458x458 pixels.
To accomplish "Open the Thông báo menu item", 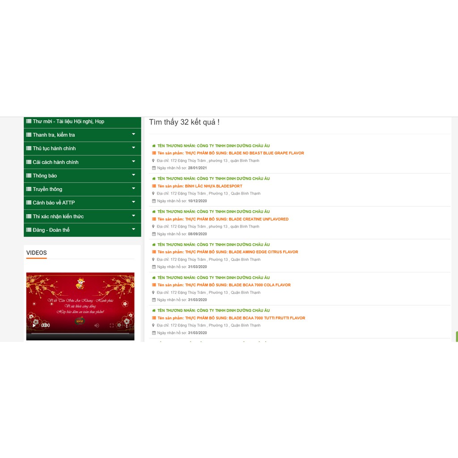I will (x=82, y=175).
